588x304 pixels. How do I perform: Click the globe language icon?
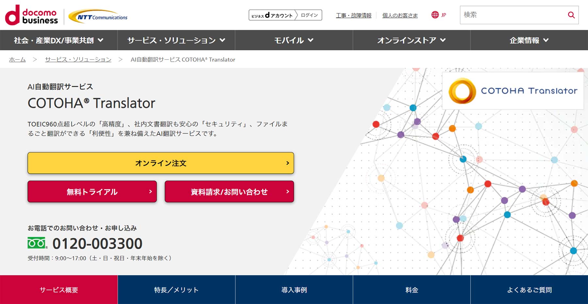[x=435, y=15]
